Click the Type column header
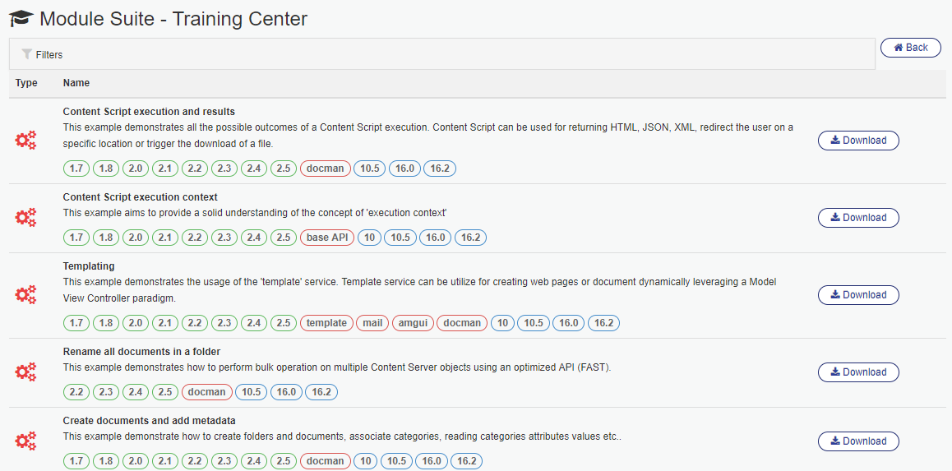The height and width of the screenshot is (471, 952). coord(26,83)
